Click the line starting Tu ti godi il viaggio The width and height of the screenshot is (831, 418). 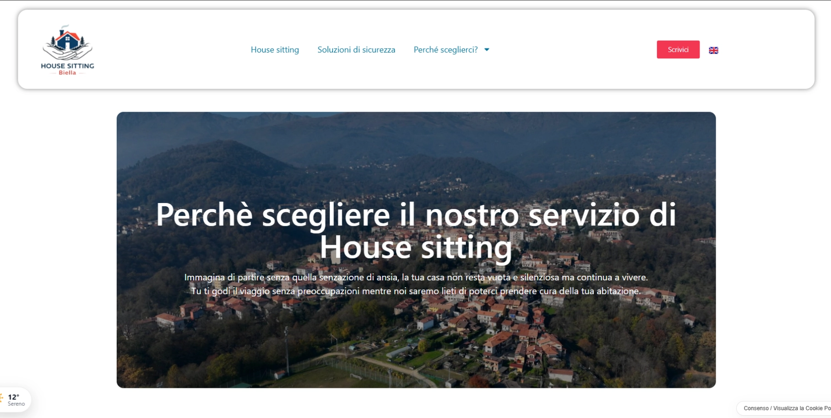pos(416,291)
